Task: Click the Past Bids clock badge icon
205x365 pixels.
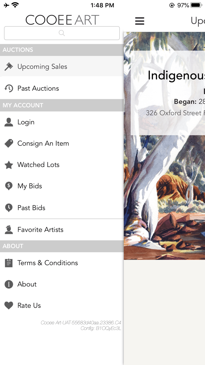Action: (9, 207)
